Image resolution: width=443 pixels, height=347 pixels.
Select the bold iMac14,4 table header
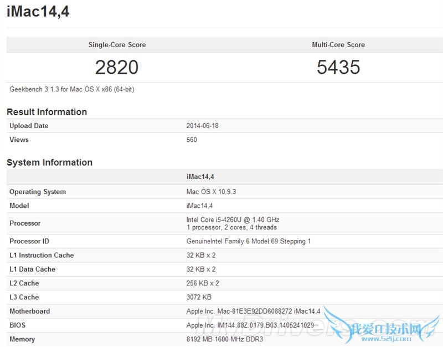[200, 177]
